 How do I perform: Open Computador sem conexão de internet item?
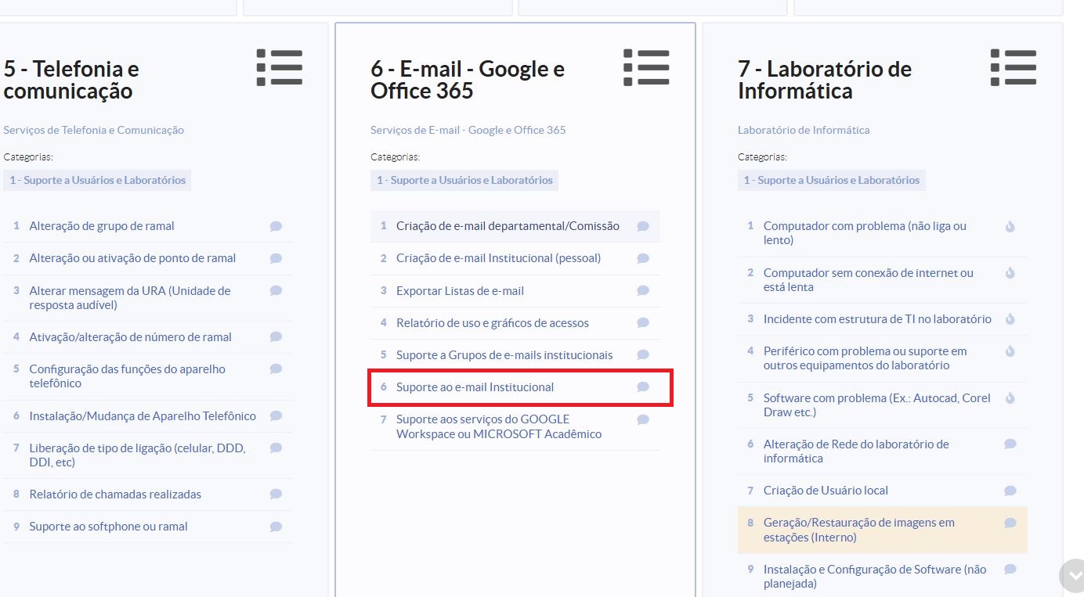(x=868, y=280)
